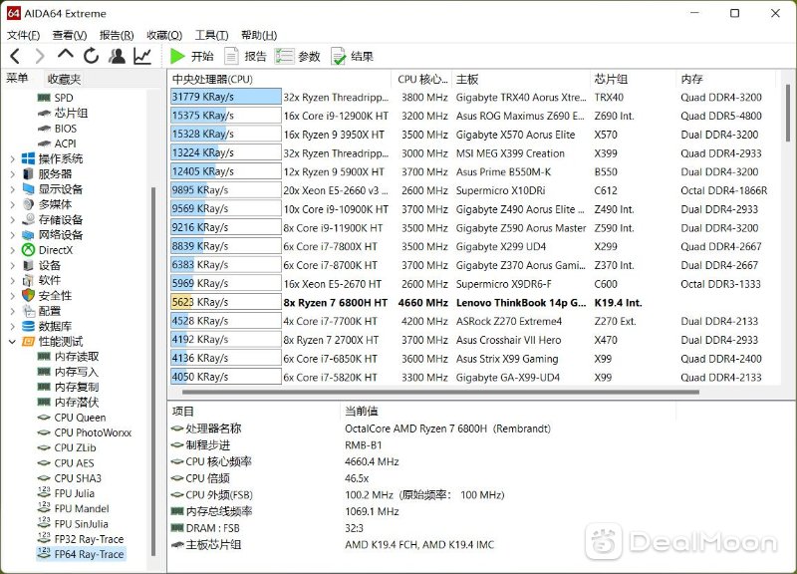Viewport: 797px width, 574px height.
Task: Open the user profile icon in toolbar
Action: [x=117, y=56]
